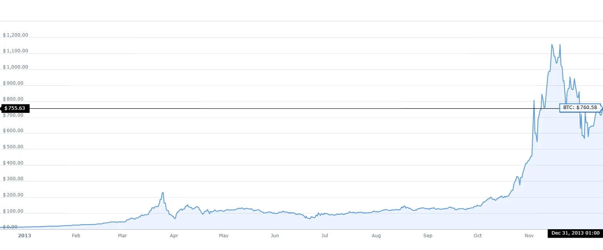The height and width of the screenshot is (250, 603).
Task: Click the $100.00 price axis label
Action: tap(13, 211)
